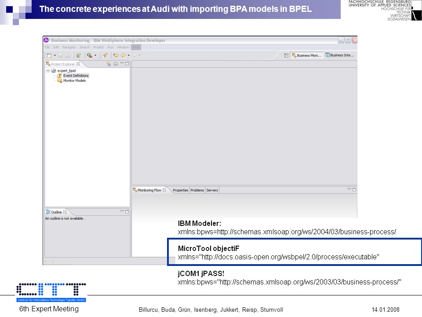Image resolution: width=422 pixels, height=317 pixels.
Task: Click the New wizard toolbar icon
Action: 49,55
